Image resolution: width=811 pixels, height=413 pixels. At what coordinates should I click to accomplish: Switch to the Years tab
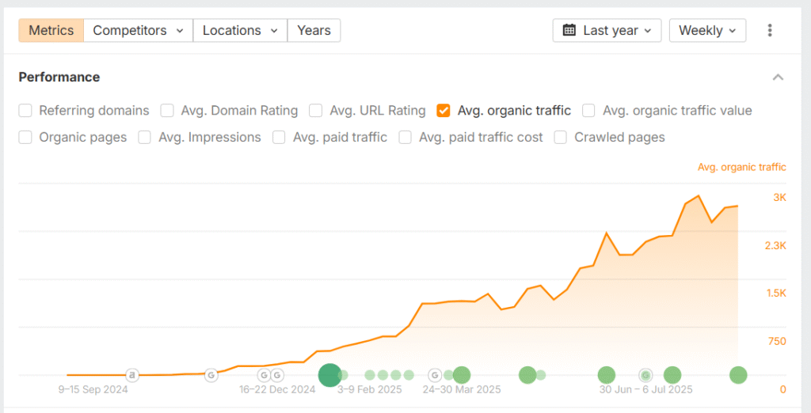(314, 31)
